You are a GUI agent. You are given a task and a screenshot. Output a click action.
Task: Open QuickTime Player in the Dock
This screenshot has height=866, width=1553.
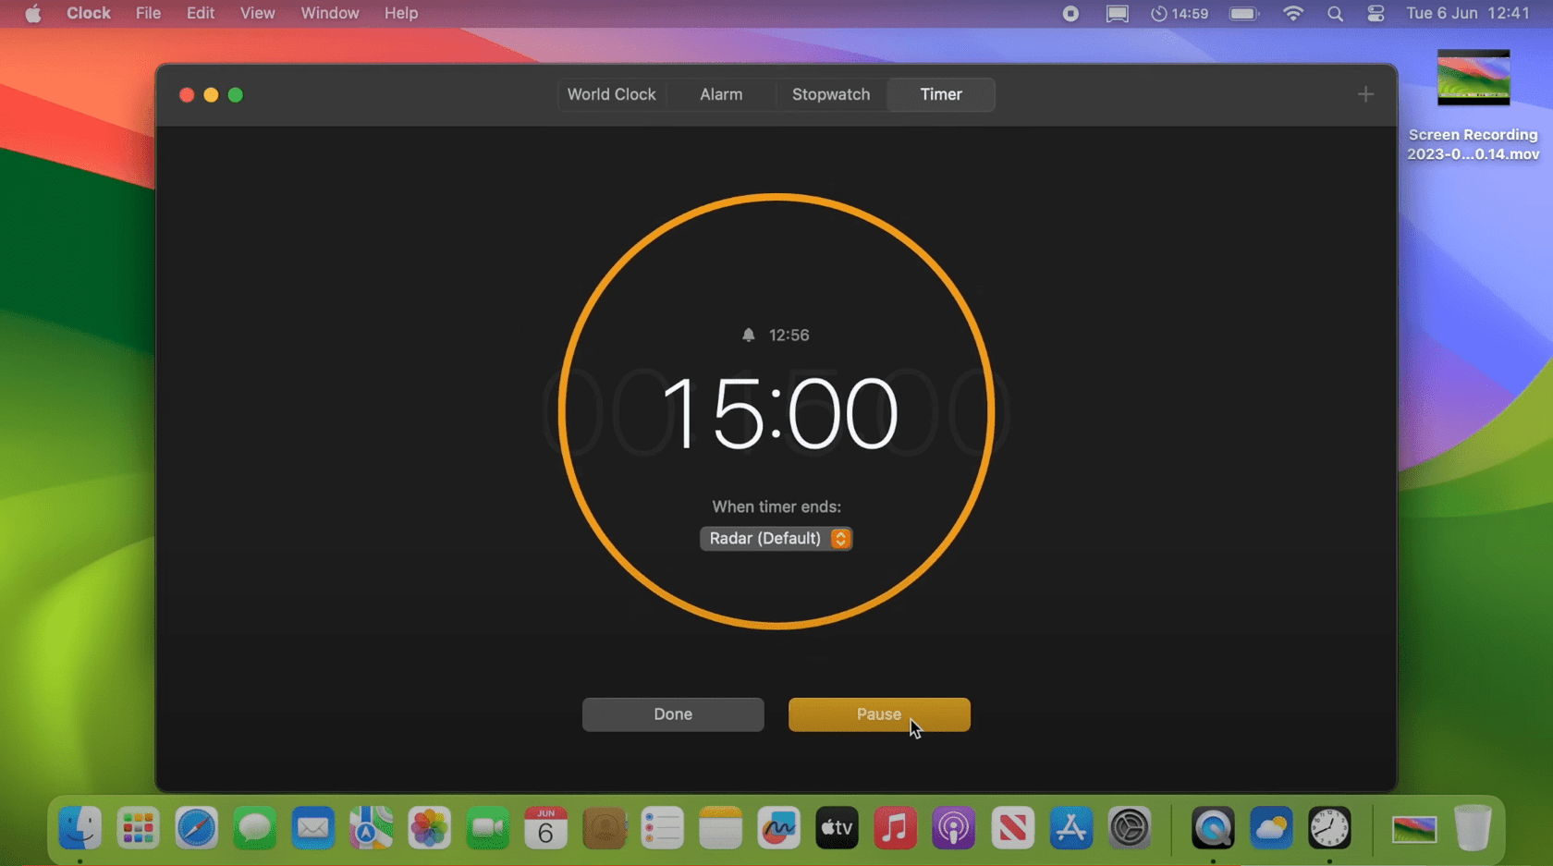coord(1213,828)
